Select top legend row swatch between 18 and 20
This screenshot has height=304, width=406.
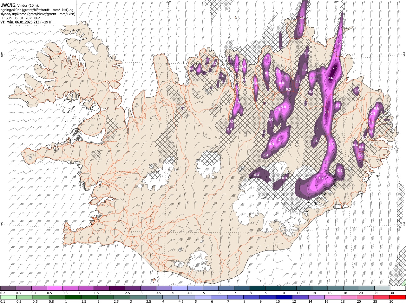coord(351,288)
